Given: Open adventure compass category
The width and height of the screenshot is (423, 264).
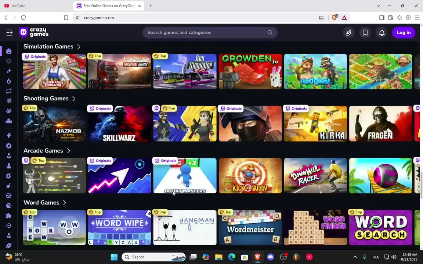Looking at the screenshot, I should coord(9,146).
